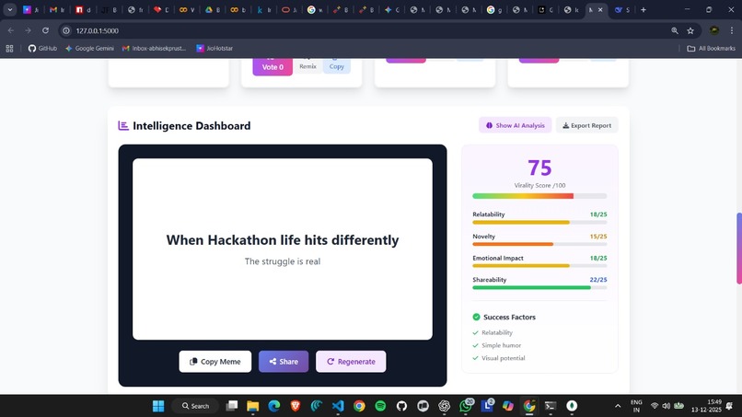Click the meme text "When Hackathon life hits differently"

pos(283,240)
